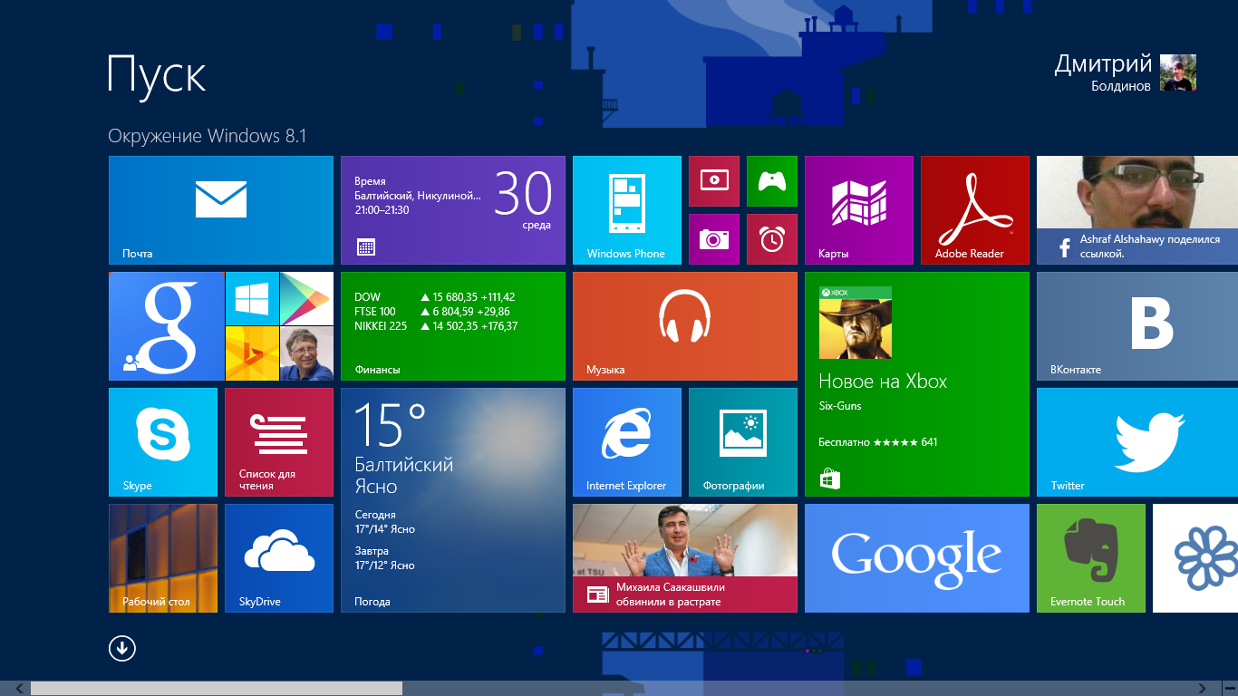Open the small yellow Bing tile
This screenshot has height=696, width=1238.
pos(251,353)
